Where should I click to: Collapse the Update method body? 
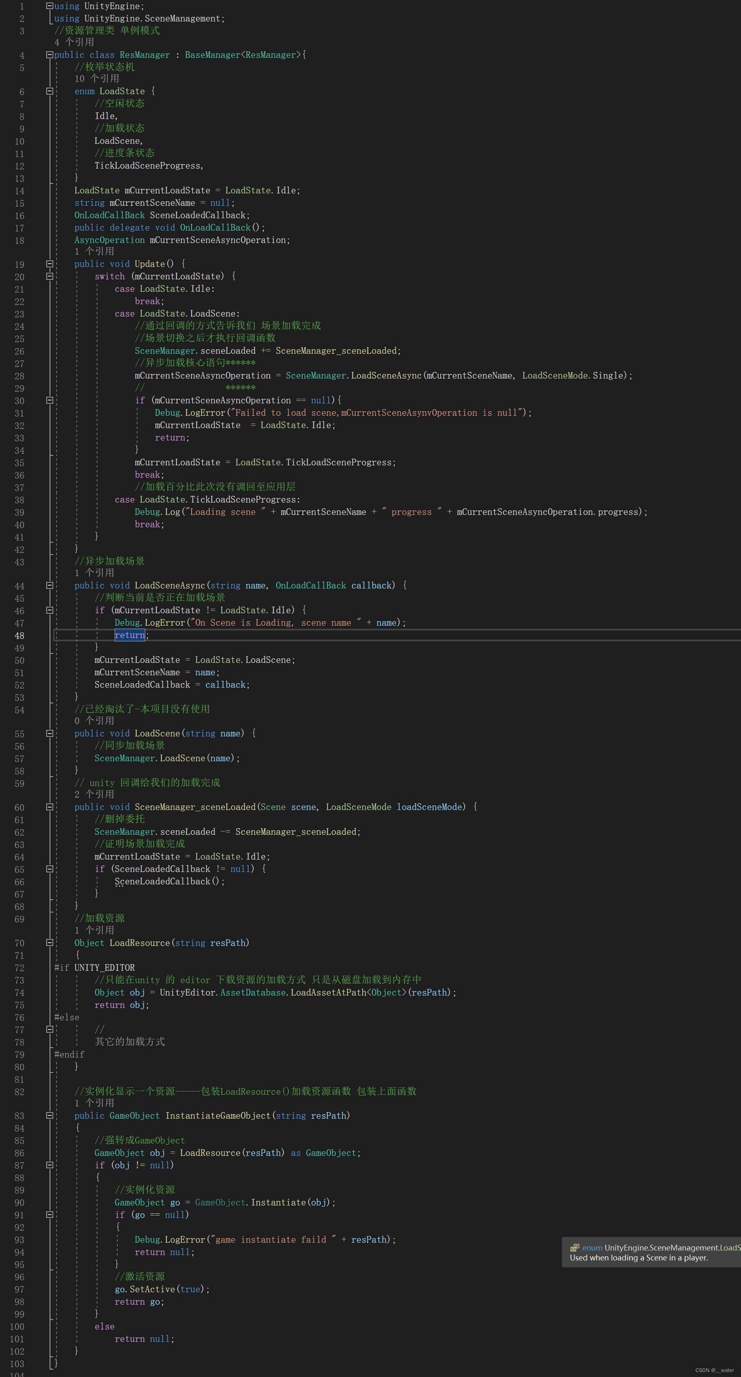pos(49,264)
